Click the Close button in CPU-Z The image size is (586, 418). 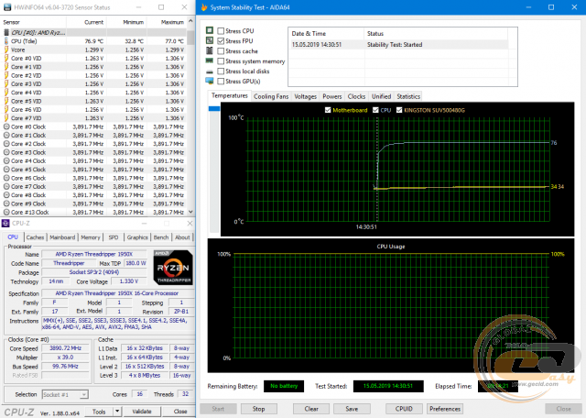click(180, 412)
